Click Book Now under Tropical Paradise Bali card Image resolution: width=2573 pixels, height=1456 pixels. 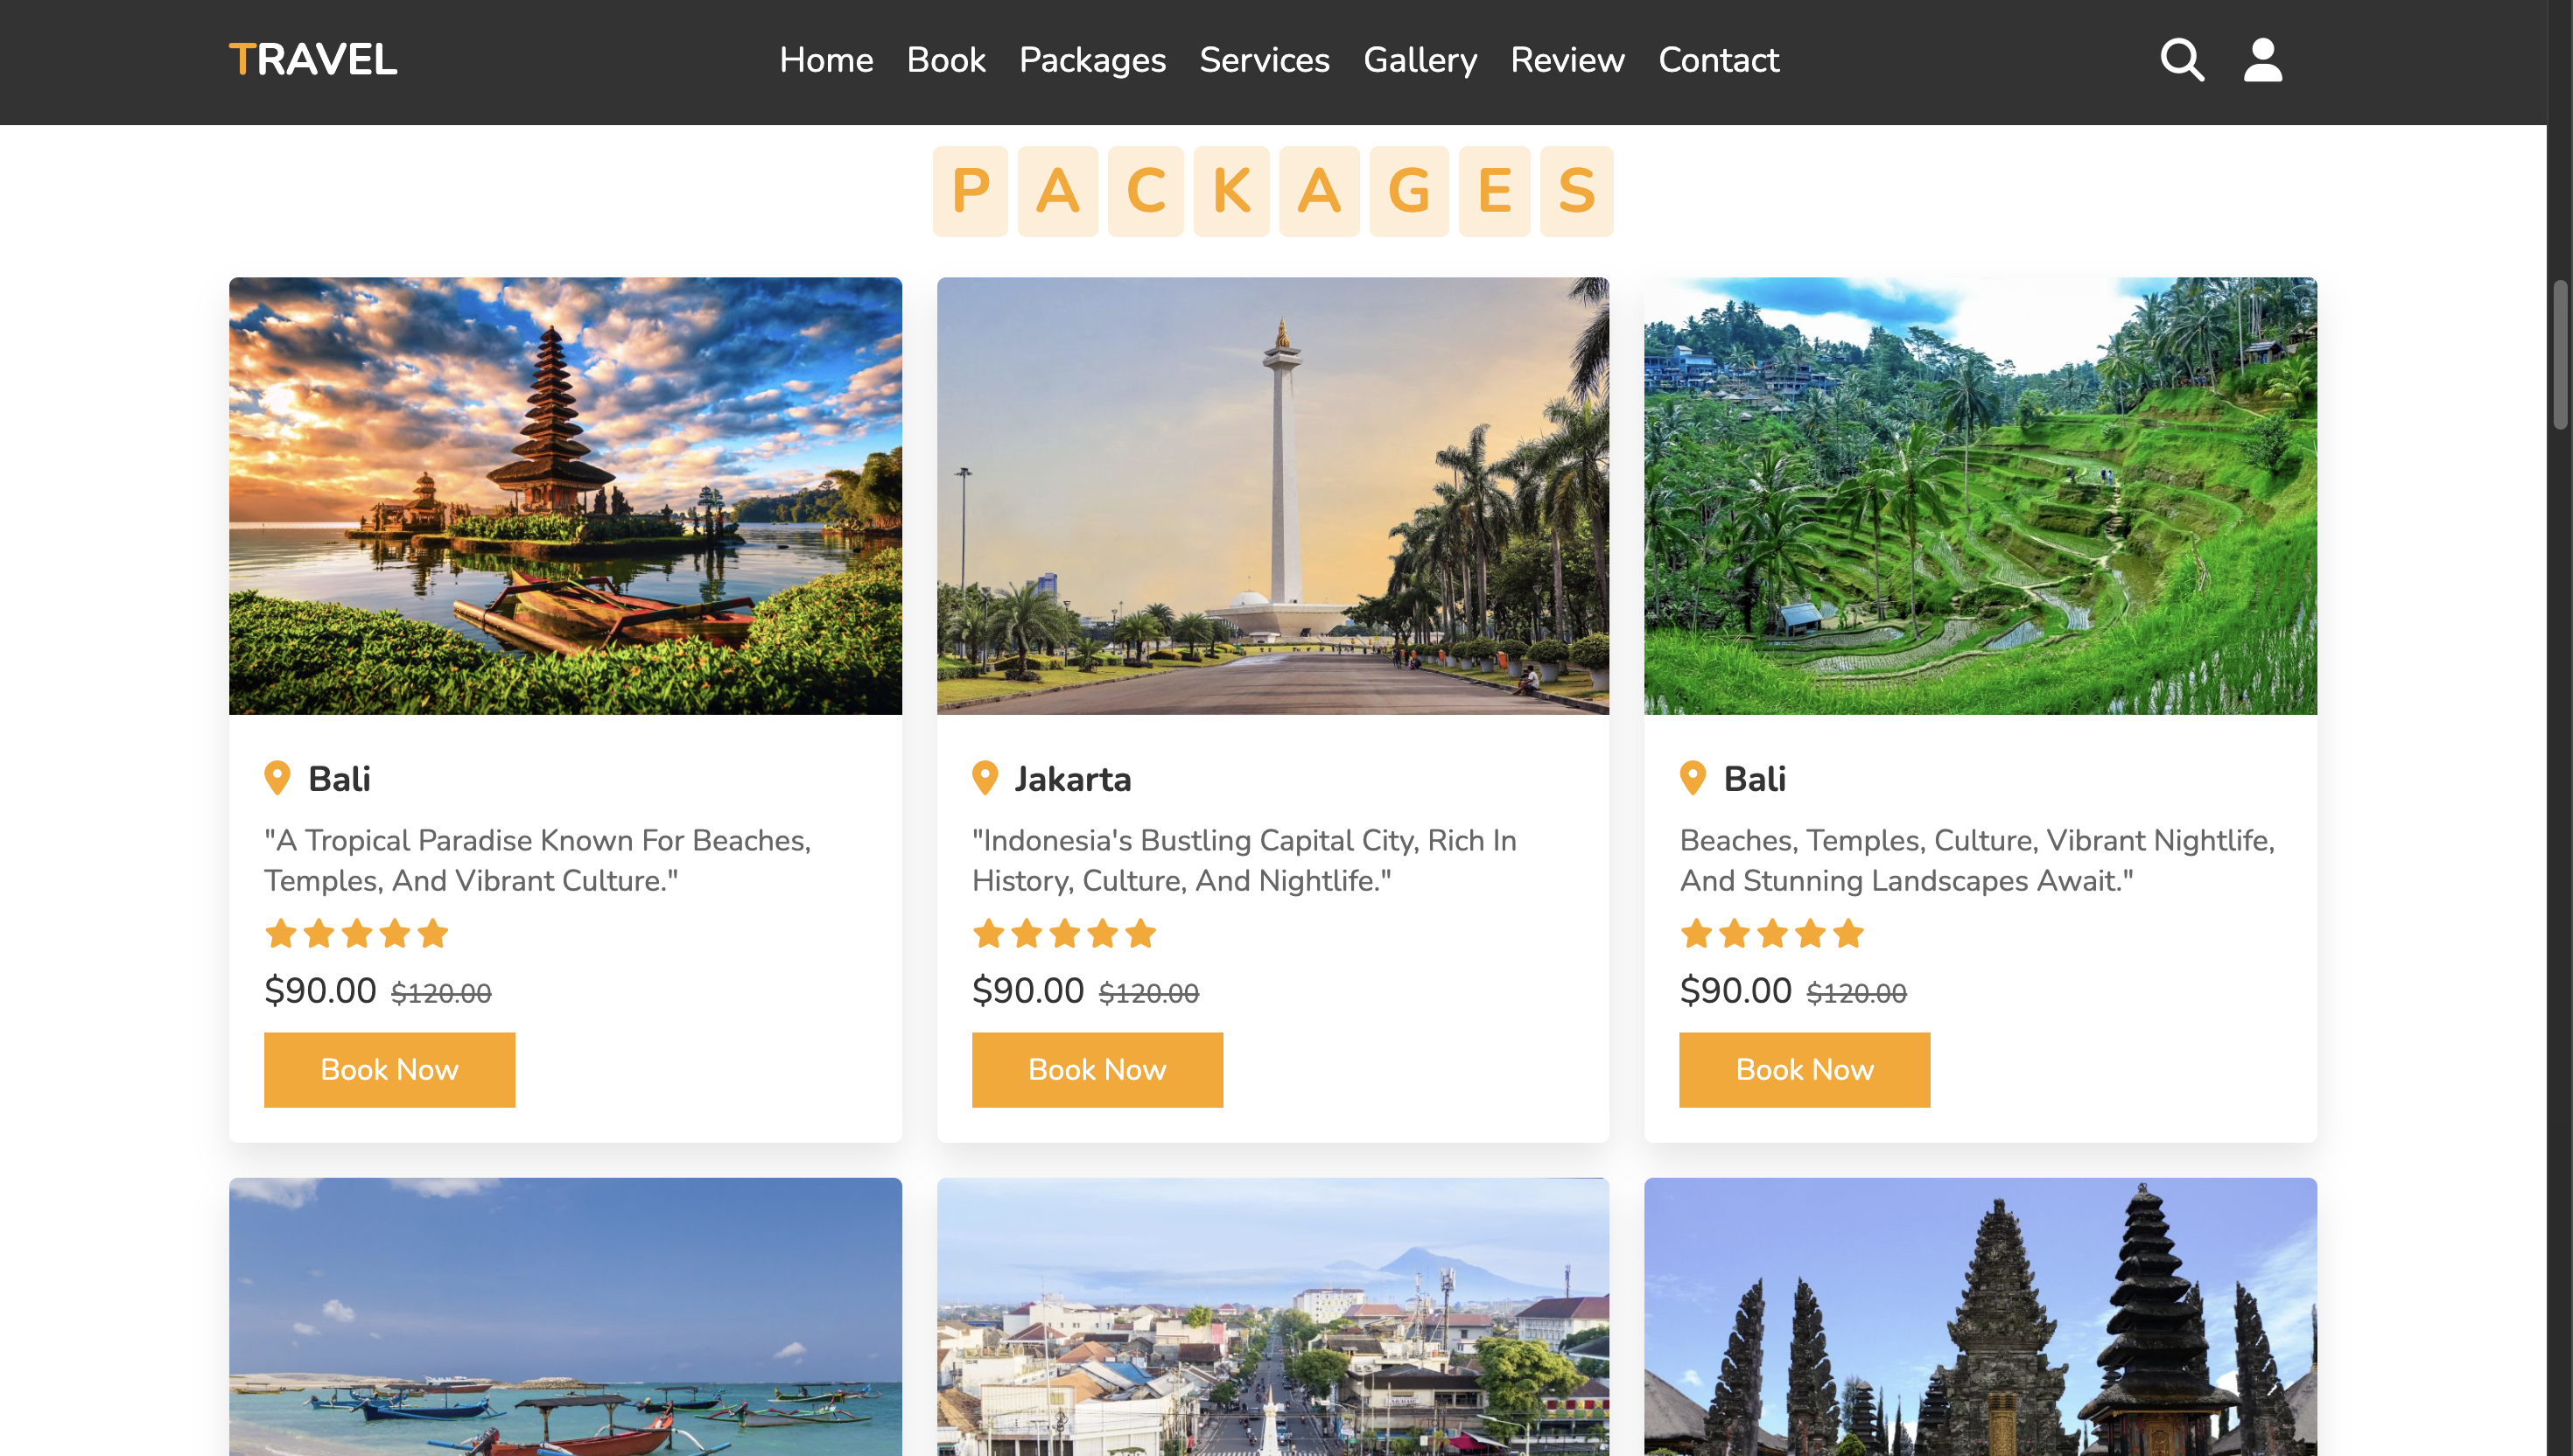pos(389,1069)
